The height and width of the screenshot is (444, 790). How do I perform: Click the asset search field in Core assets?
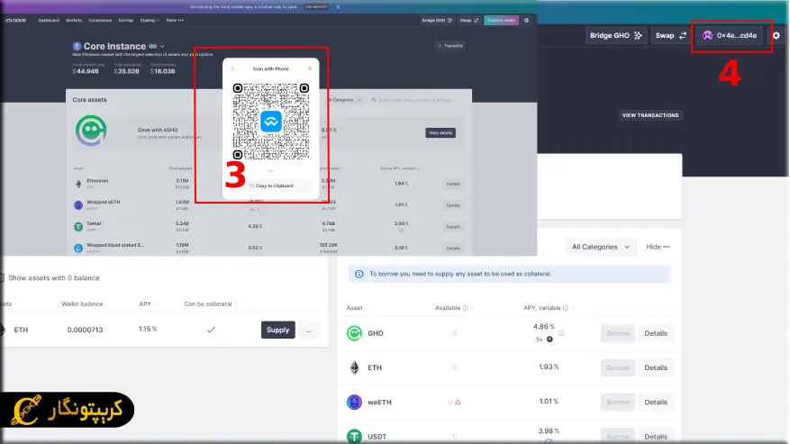[417, 100]
